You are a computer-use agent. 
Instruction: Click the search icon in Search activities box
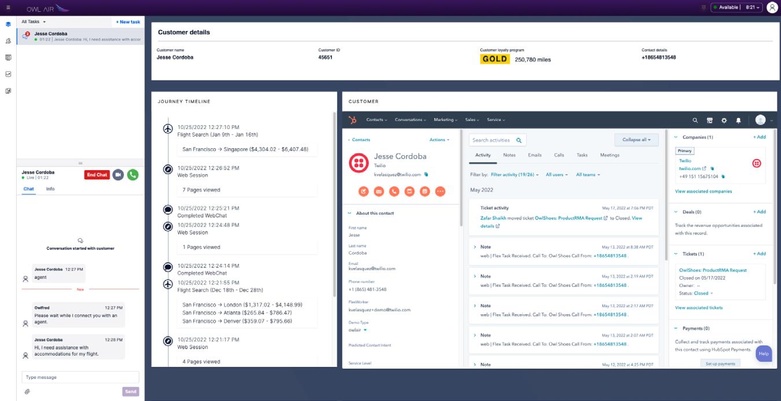click(x=519, y=140)
